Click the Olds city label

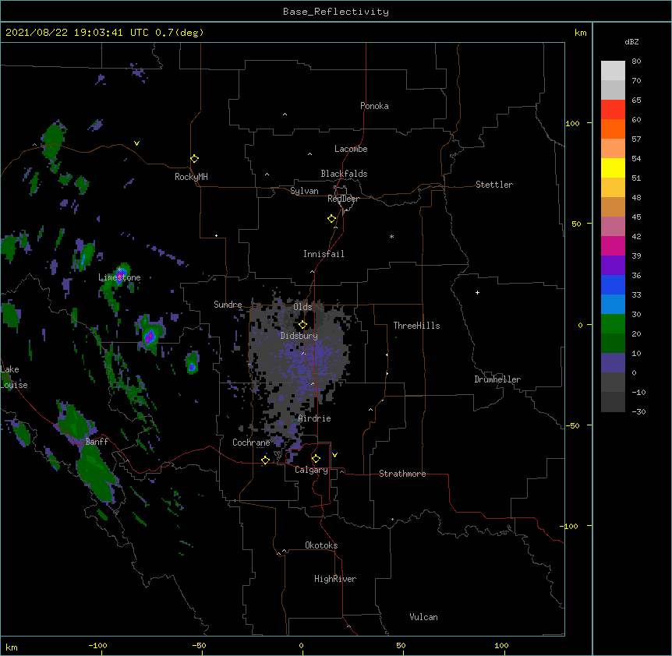pos(302,307)
